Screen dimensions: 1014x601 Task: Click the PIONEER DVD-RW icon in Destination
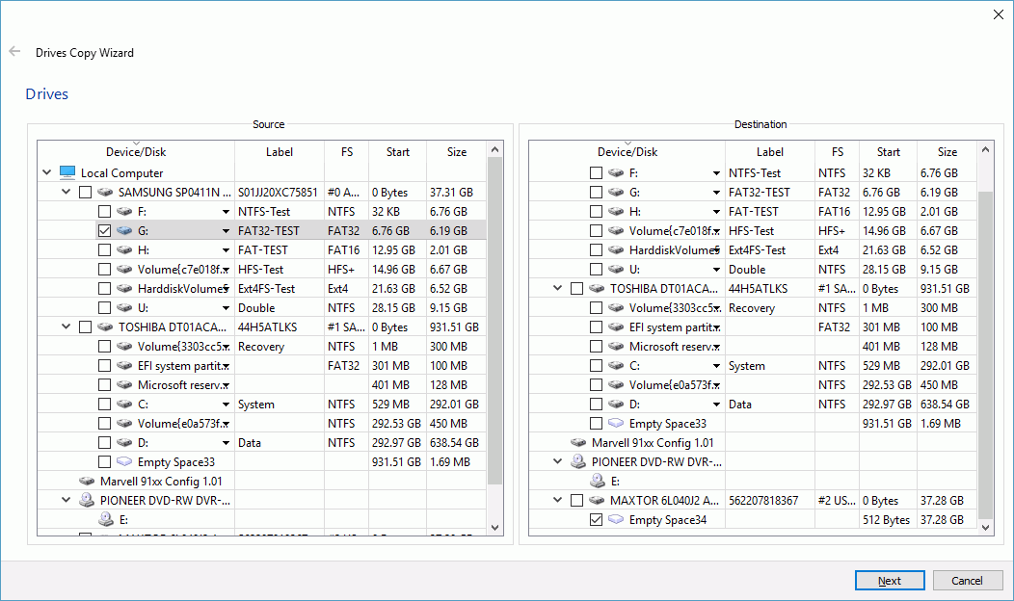pos(577,462)
